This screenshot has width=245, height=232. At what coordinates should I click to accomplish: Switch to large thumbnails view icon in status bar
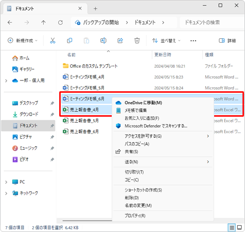pyautogui.click(x=240, y=228)
